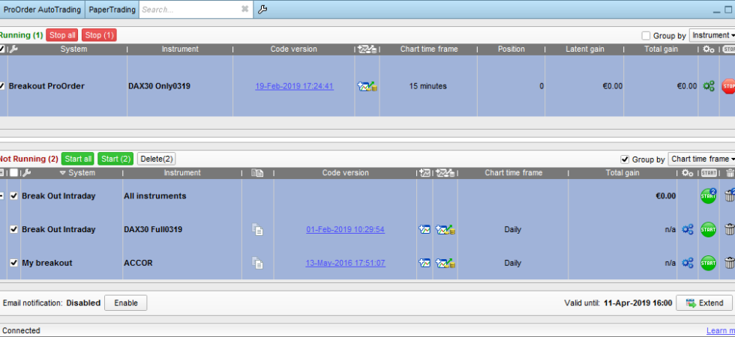Copy the ACCOR My breakout system
The height and width of the screenshot is (337, 735).
point(257,263)
